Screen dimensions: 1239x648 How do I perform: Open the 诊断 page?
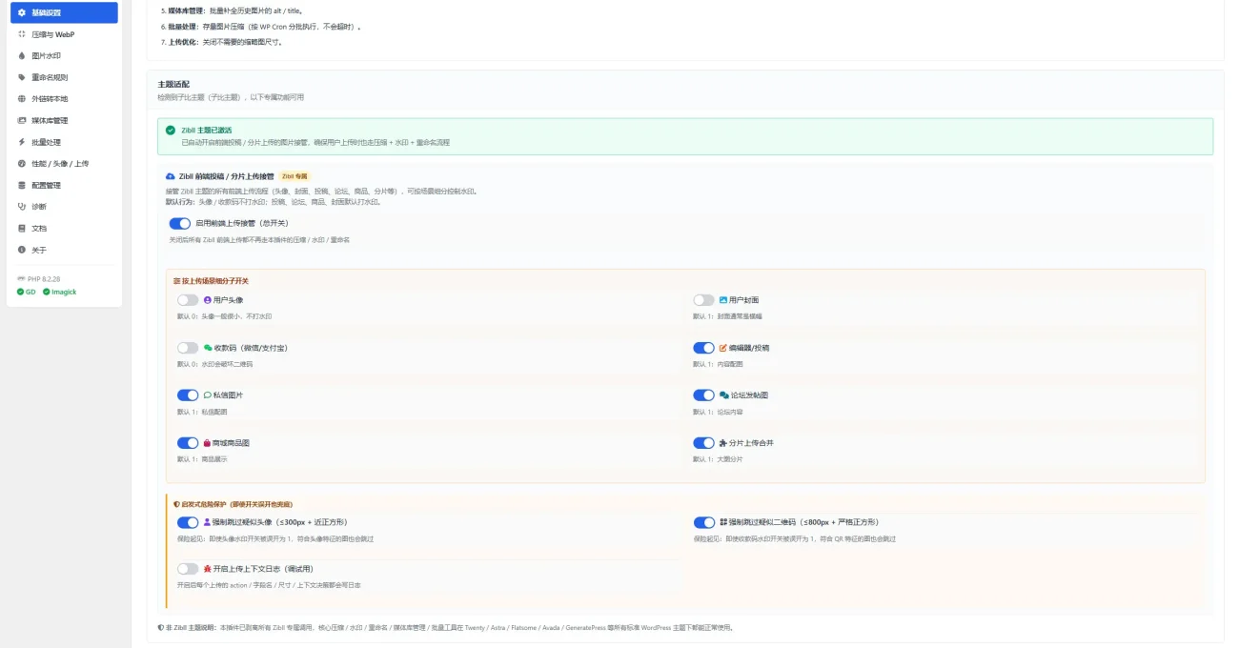coord(65,207)
